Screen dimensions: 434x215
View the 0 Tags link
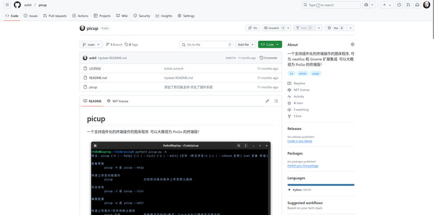(x=131, y=45)
